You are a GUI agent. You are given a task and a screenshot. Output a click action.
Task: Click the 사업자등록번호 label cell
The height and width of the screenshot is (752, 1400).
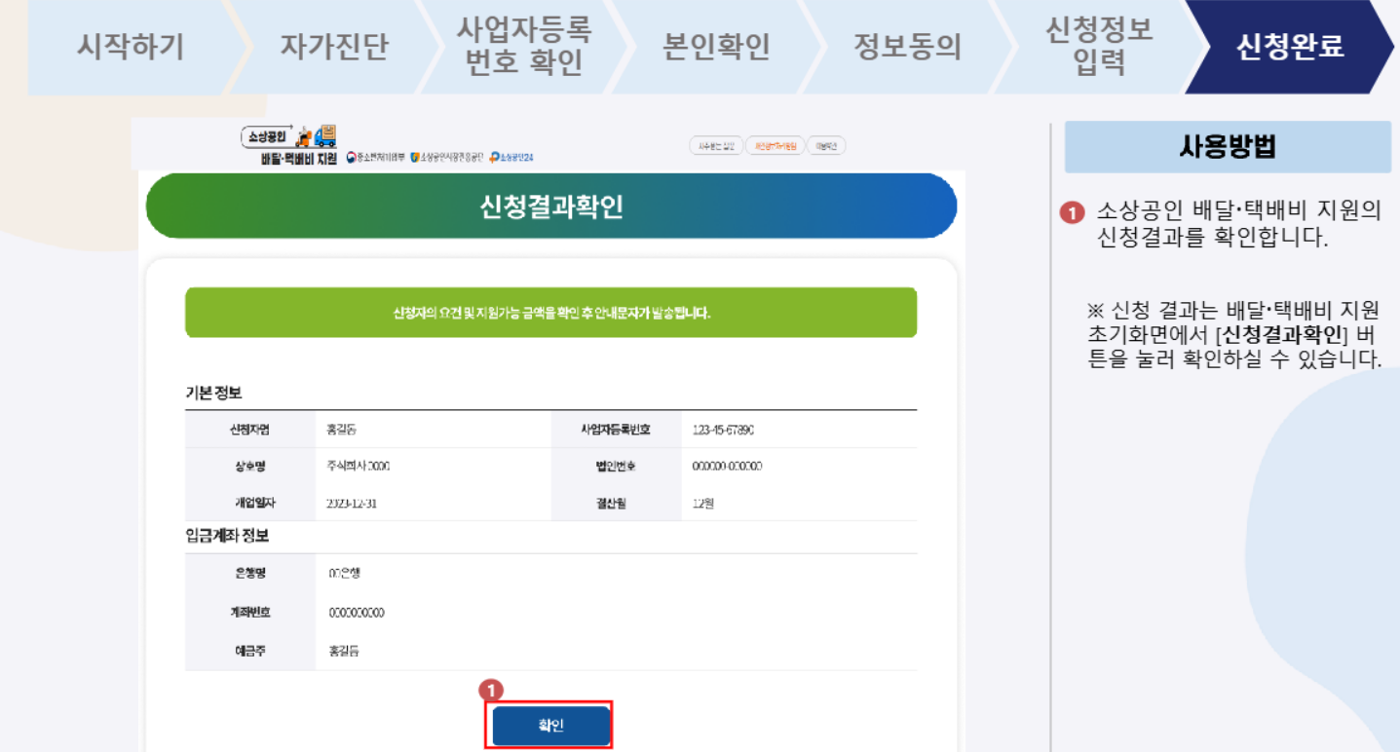(x=616, y=430)
